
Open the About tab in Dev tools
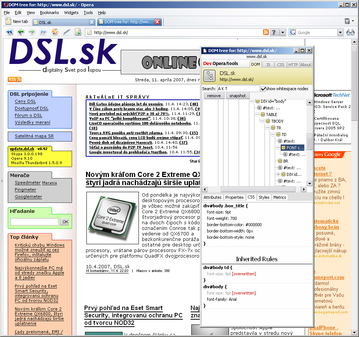click(306, 65)
